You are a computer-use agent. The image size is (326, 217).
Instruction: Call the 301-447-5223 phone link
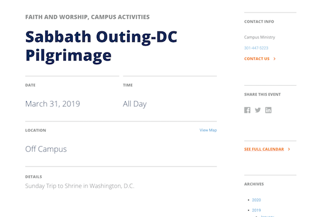[256, 48]
